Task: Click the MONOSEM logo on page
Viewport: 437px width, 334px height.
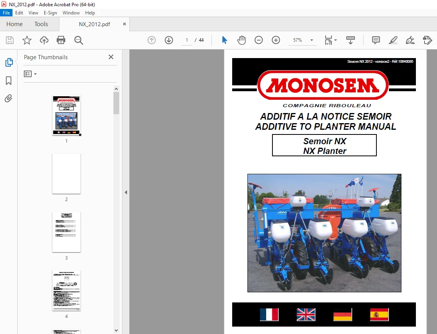Action: tap(323, 85)
